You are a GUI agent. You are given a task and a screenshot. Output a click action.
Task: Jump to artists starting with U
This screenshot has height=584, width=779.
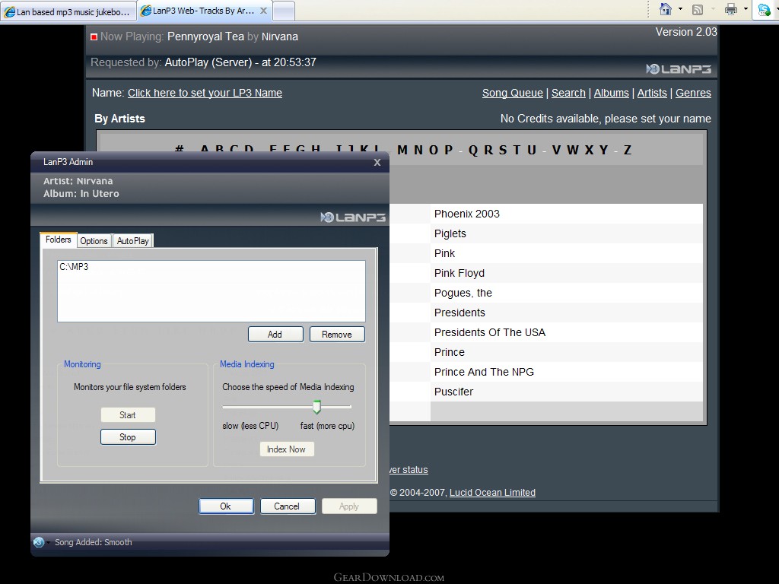point(532,150)
